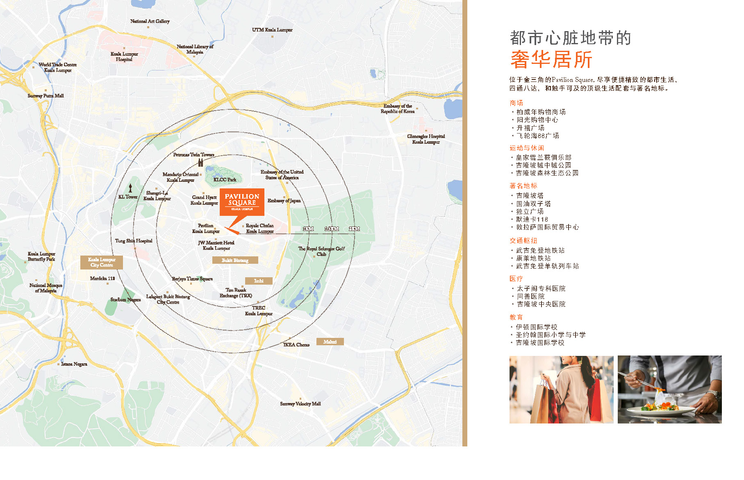This screenshot has width=744, height=480.
Task: Select the Imbi station label box
Action: (259, 281)
